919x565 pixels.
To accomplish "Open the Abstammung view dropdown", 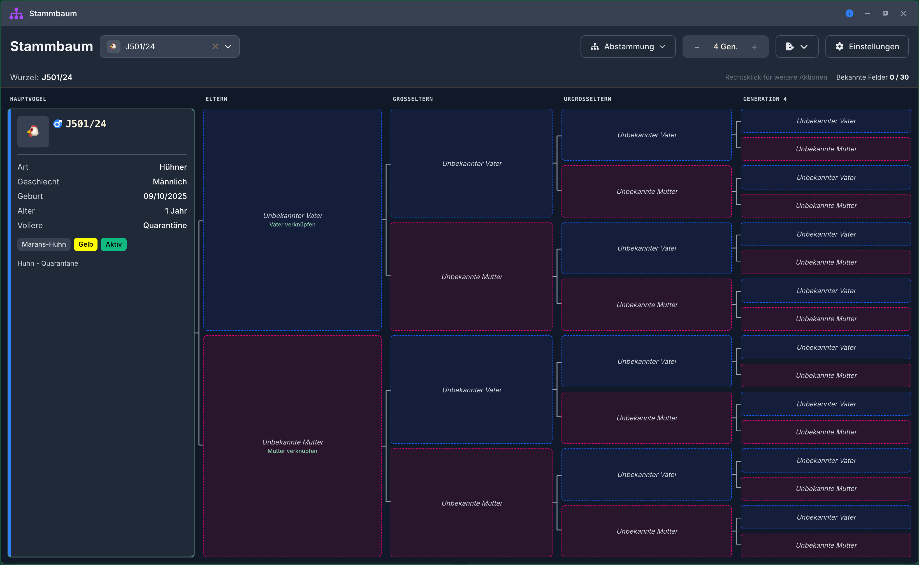I will coord(628,46).
